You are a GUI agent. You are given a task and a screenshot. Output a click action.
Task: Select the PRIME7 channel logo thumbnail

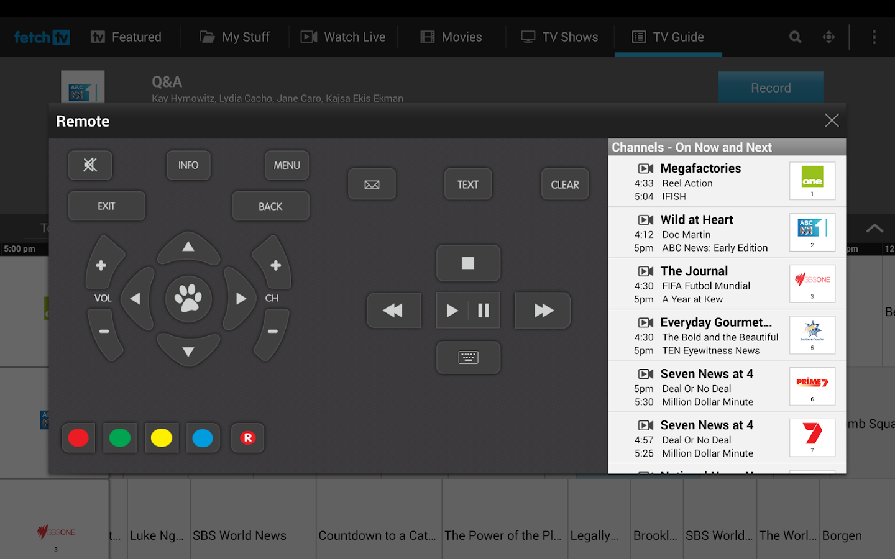coord(812,386)
